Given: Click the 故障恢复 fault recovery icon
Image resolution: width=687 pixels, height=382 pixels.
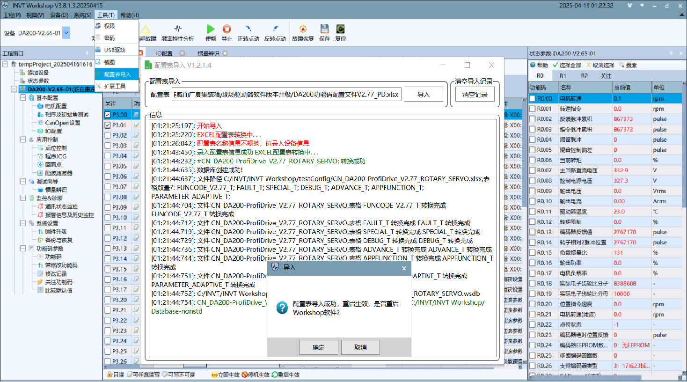Looking at the screenshot, I should [x=303, y=29].
